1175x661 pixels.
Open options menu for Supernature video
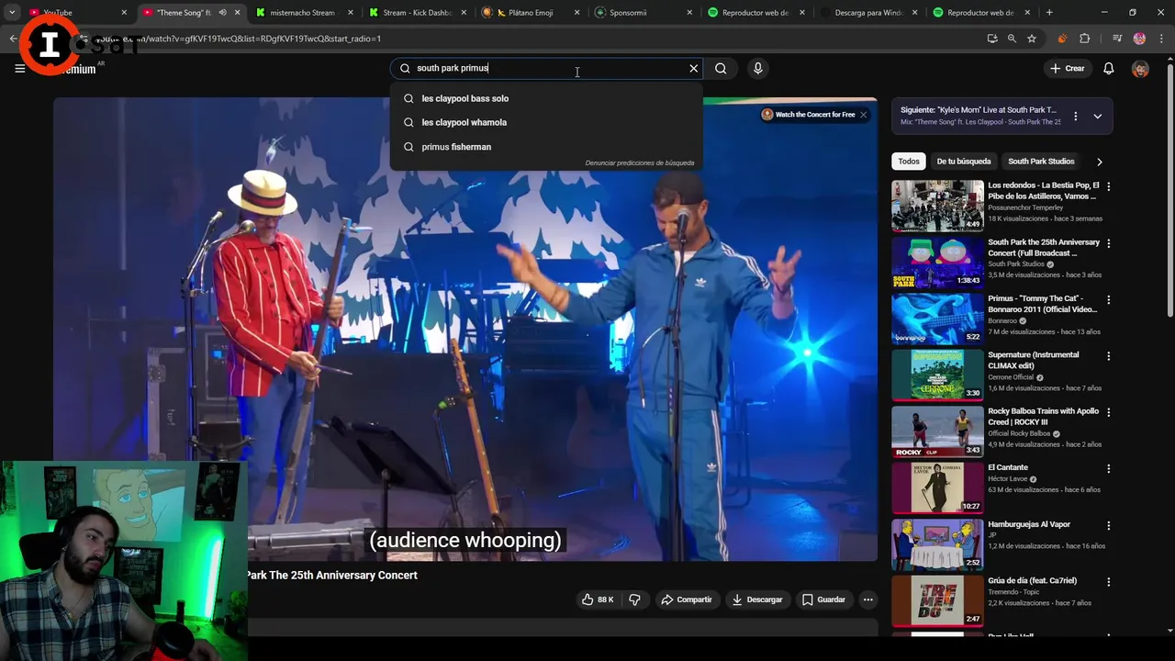1108,356
